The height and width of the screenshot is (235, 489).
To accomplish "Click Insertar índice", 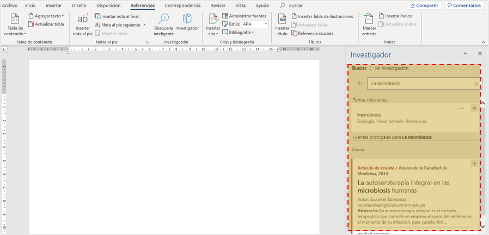I will coord(395,16).
